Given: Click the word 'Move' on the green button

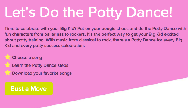Looking at the screenshot, I should pyautogui.click(x=39, y=89).
